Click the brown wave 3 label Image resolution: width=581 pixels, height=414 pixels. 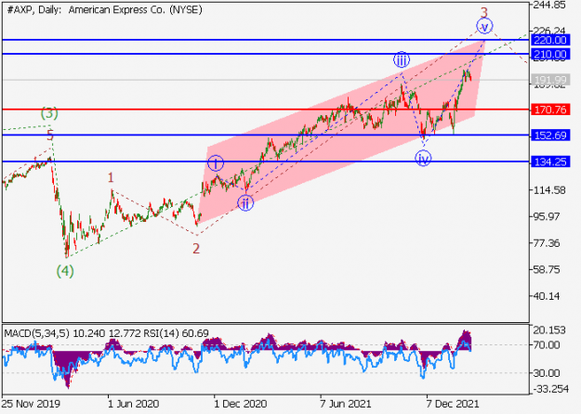point(484,12)
